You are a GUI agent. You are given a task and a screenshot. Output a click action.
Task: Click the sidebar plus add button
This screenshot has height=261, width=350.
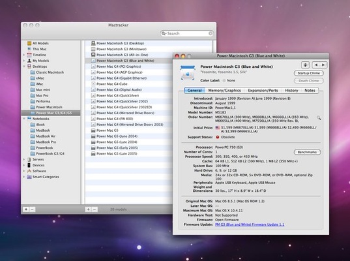(26, 209)
